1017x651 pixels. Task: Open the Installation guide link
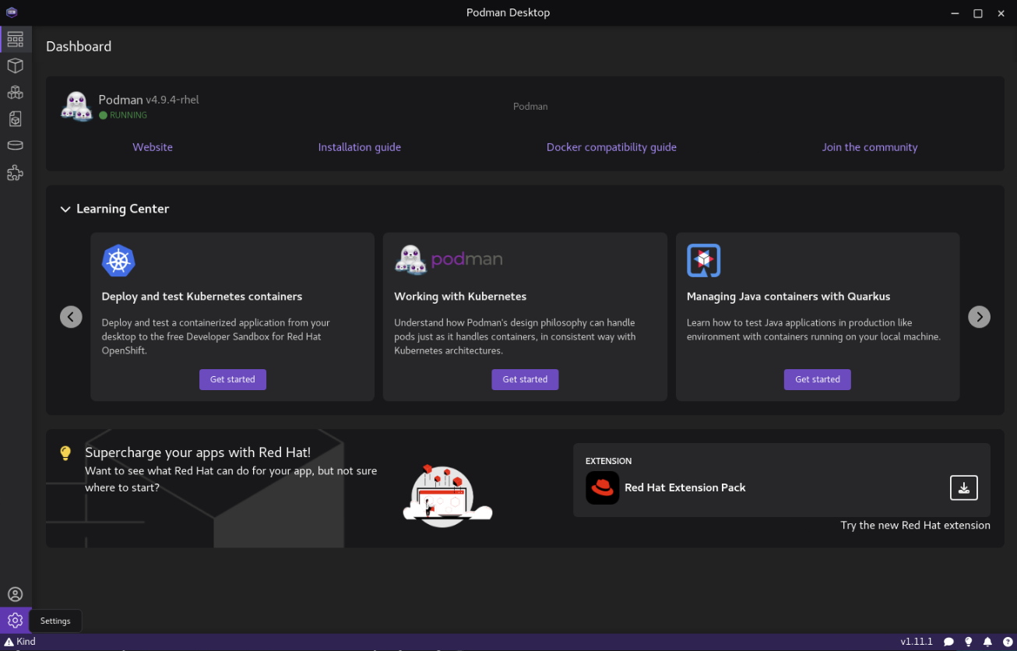360,147
